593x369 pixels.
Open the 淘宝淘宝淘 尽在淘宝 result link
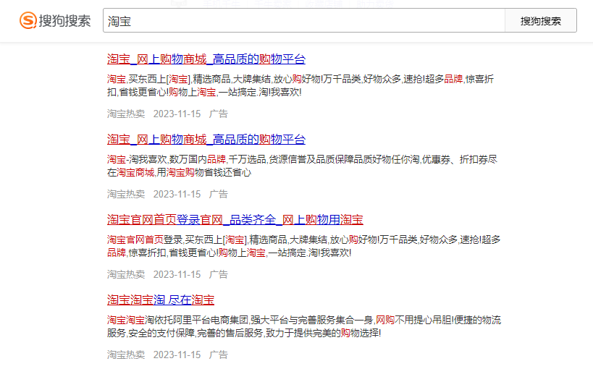160,300
